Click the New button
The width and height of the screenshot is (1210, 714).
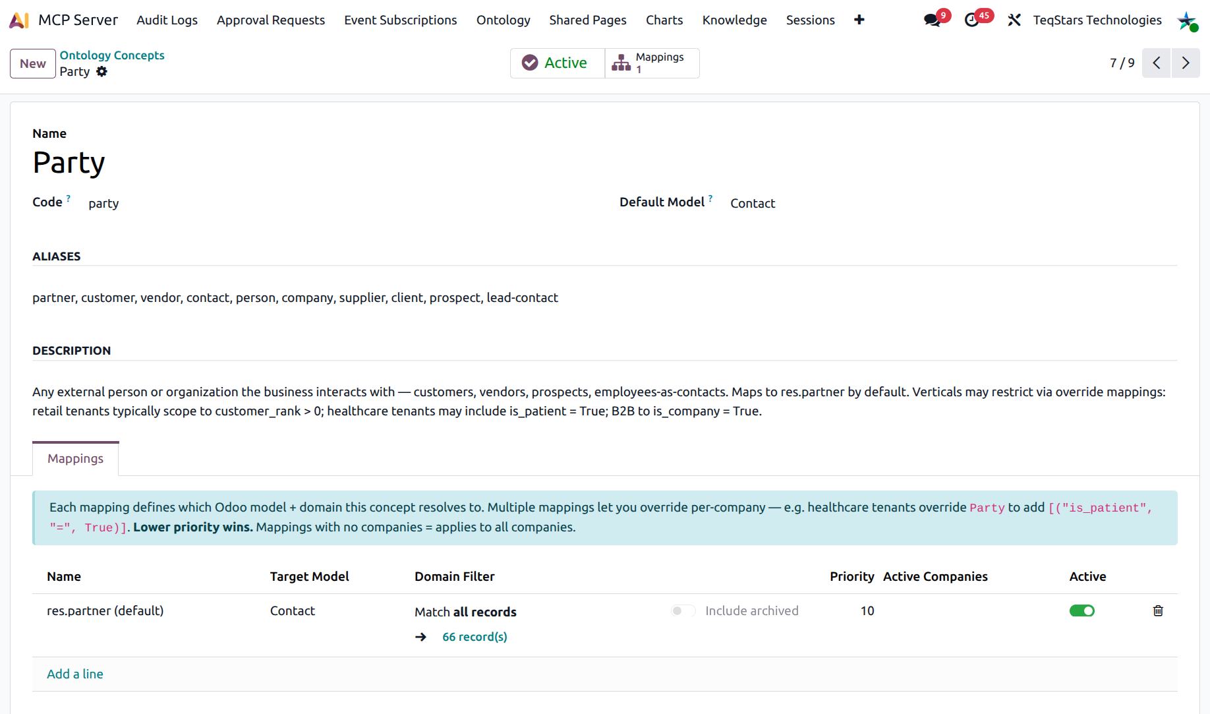coord(33,63)
